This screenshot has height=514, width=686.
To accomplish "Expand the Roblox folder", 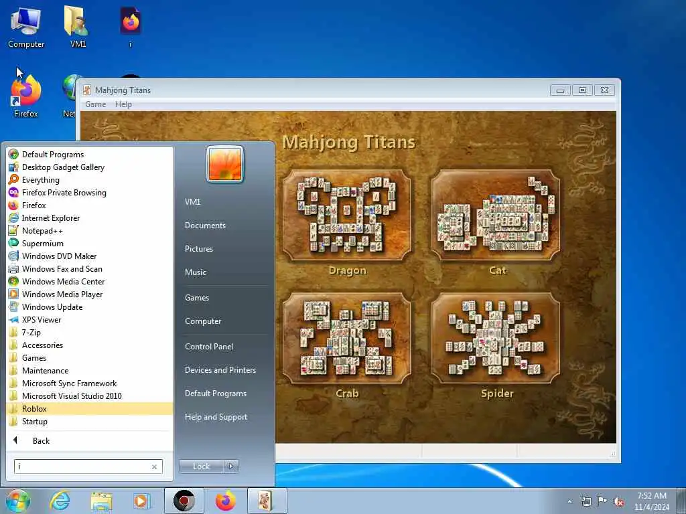I will click(90, 409).
